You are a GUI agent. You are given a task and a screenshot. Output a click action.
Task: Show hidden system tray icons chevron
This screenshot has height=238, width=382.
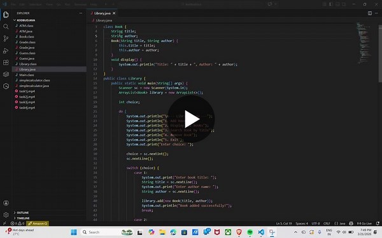(x=295, y=232)
